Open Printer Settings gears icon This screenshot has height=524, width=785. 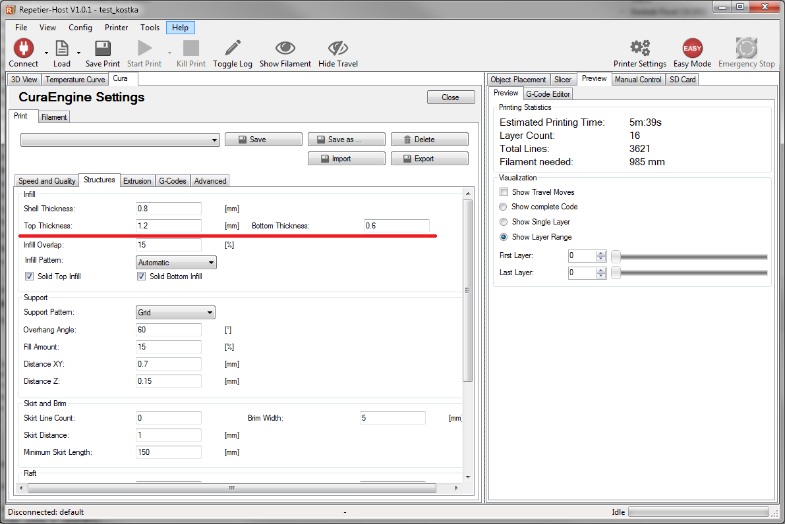tap(639, 48)
